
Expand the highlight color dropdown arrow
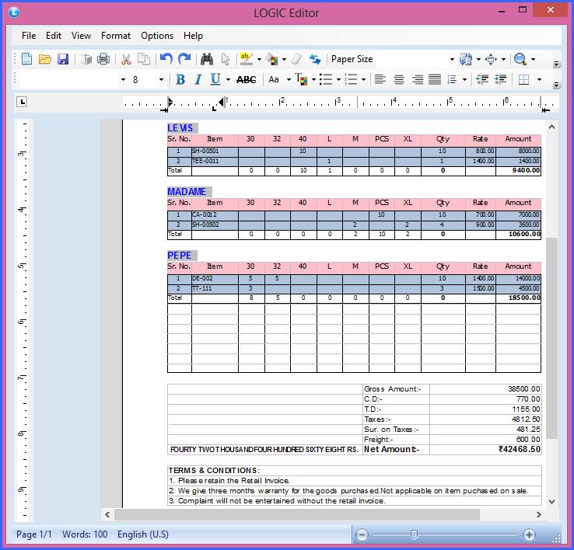pos(259,59)
